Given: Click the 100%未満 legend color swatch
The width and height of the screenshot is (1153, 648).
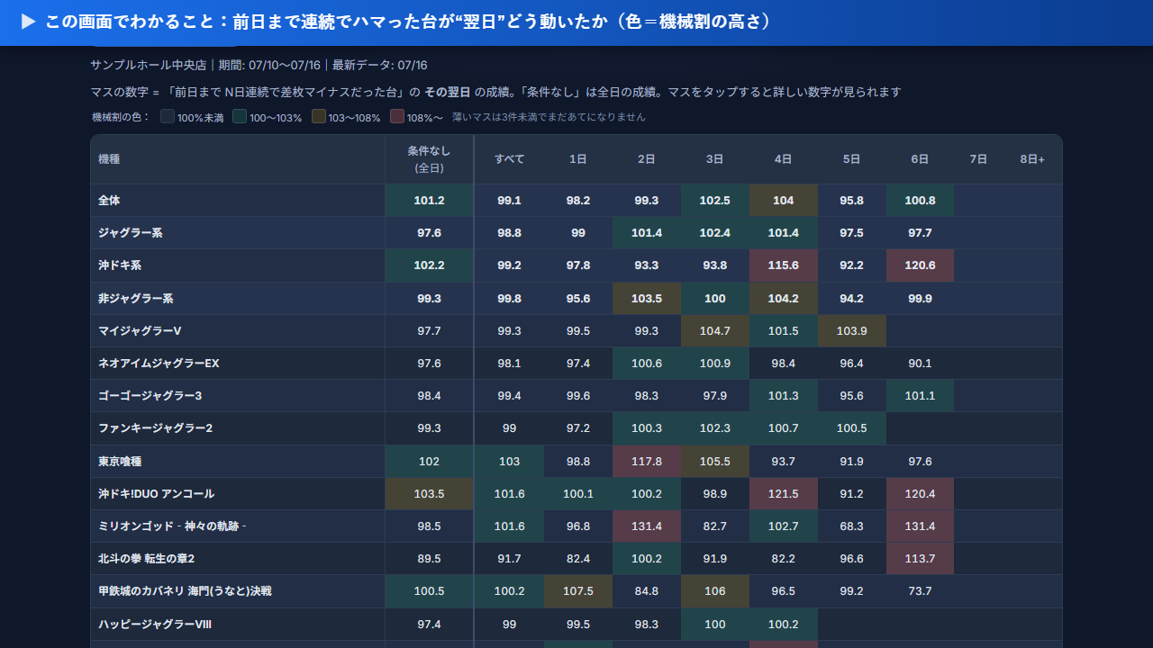Looking at the screenshot, I should coord(168,116).
